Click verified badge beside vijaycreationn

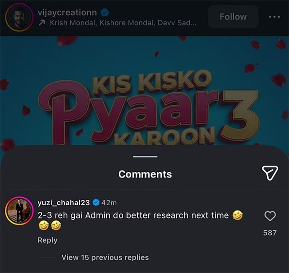coord(105,12)
